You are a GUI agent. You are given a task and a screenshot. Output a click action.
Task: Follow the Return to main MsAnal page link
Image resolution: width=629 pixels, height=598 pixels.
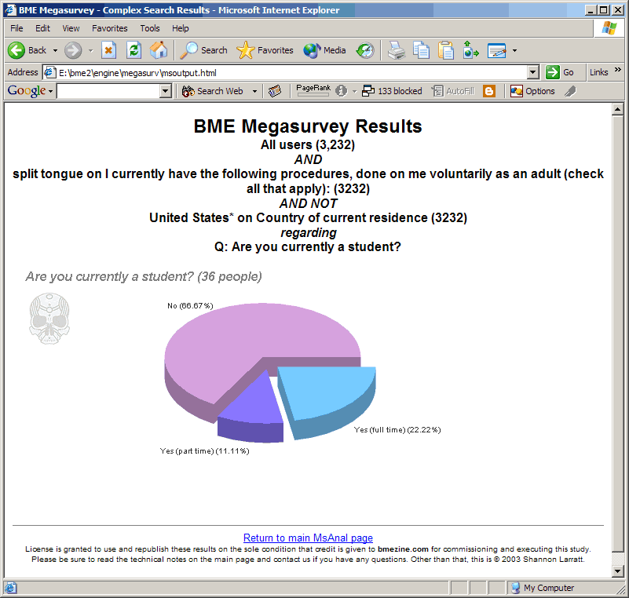pyautogui.click(x=308, y=538)
